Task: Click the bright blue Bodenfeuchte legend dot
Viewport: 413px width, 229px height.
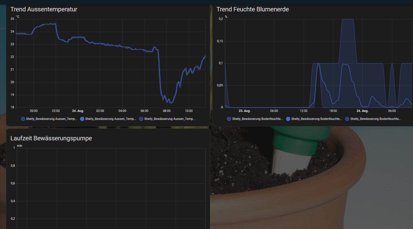Action: (x=288, y=119)
